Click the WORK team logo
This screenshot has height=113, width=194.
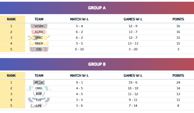coord(39,26)
